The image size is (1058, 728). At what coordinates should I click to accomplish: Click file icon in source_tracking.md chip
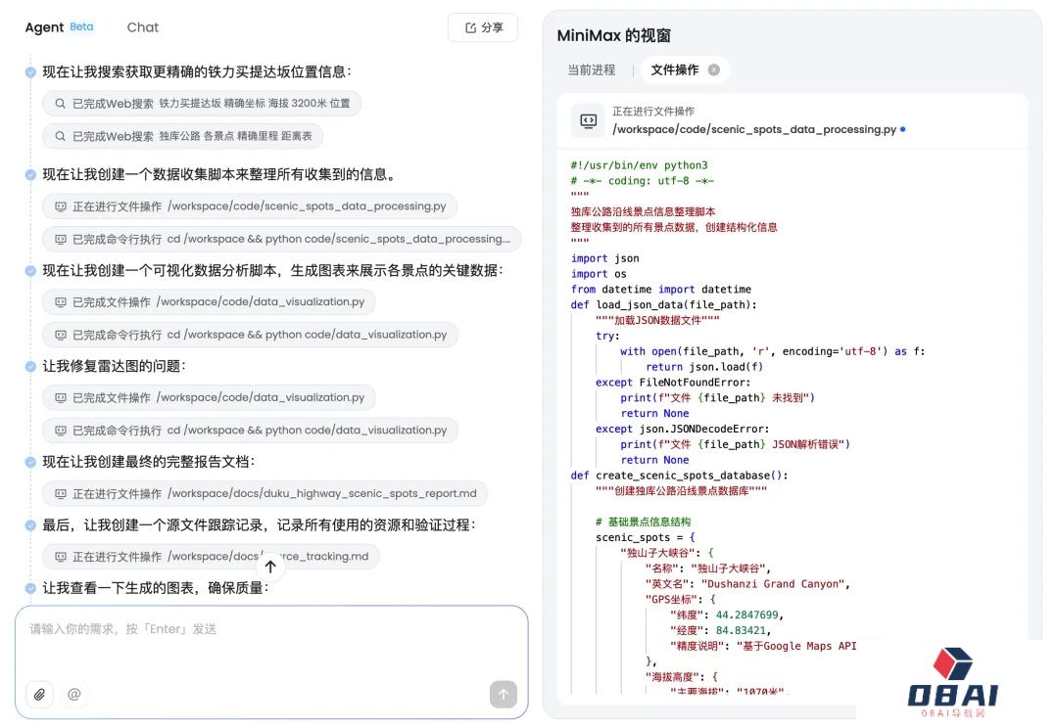click(60, 557)
